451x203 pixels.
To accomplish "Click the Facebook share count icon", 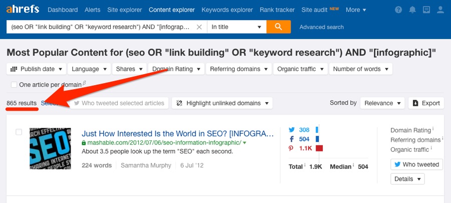I will pos(292,139).
